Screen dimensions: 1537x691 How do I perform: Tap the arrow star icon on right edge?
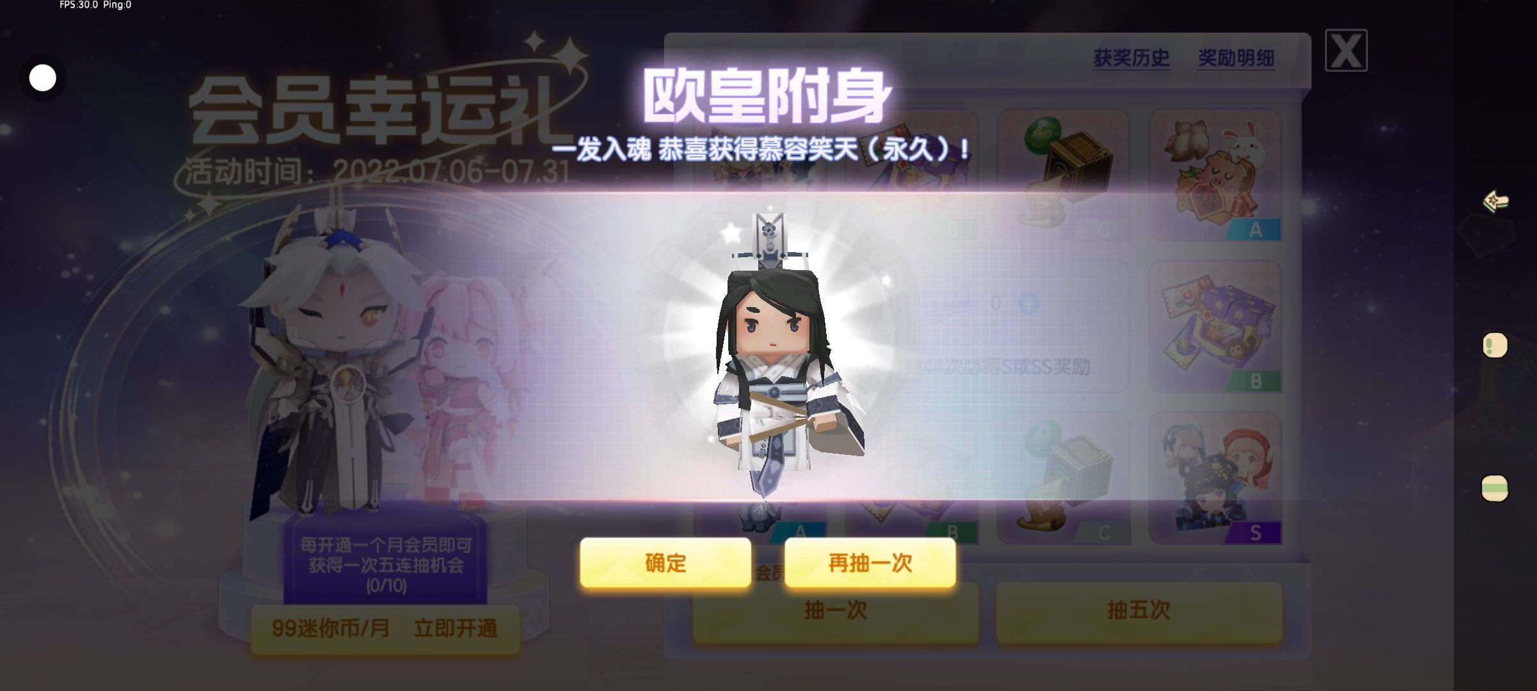pyautogui.click(x=1496, y=202)
